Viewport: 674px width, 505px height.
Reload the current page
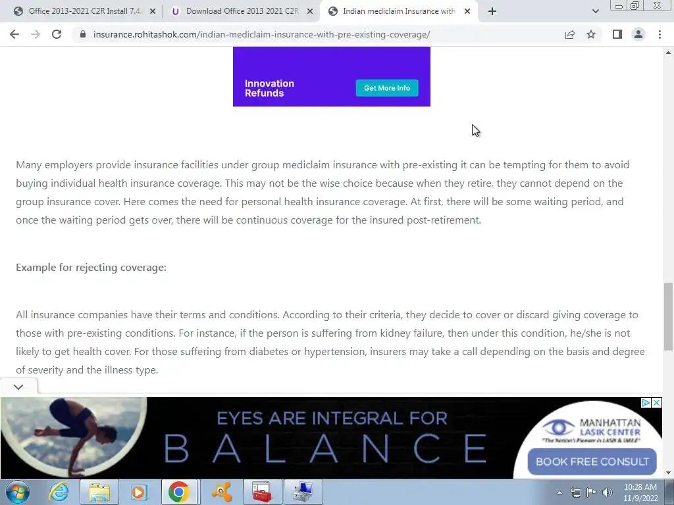pyautogui.click(x=57, y=34)
